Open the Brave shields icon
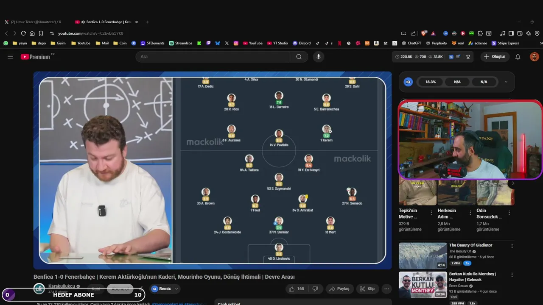 point(423,33)
